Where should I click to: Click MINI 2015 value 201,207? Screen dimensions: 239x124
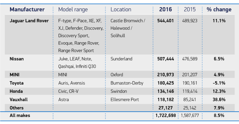pyautogui.click(x=190, y=75)
